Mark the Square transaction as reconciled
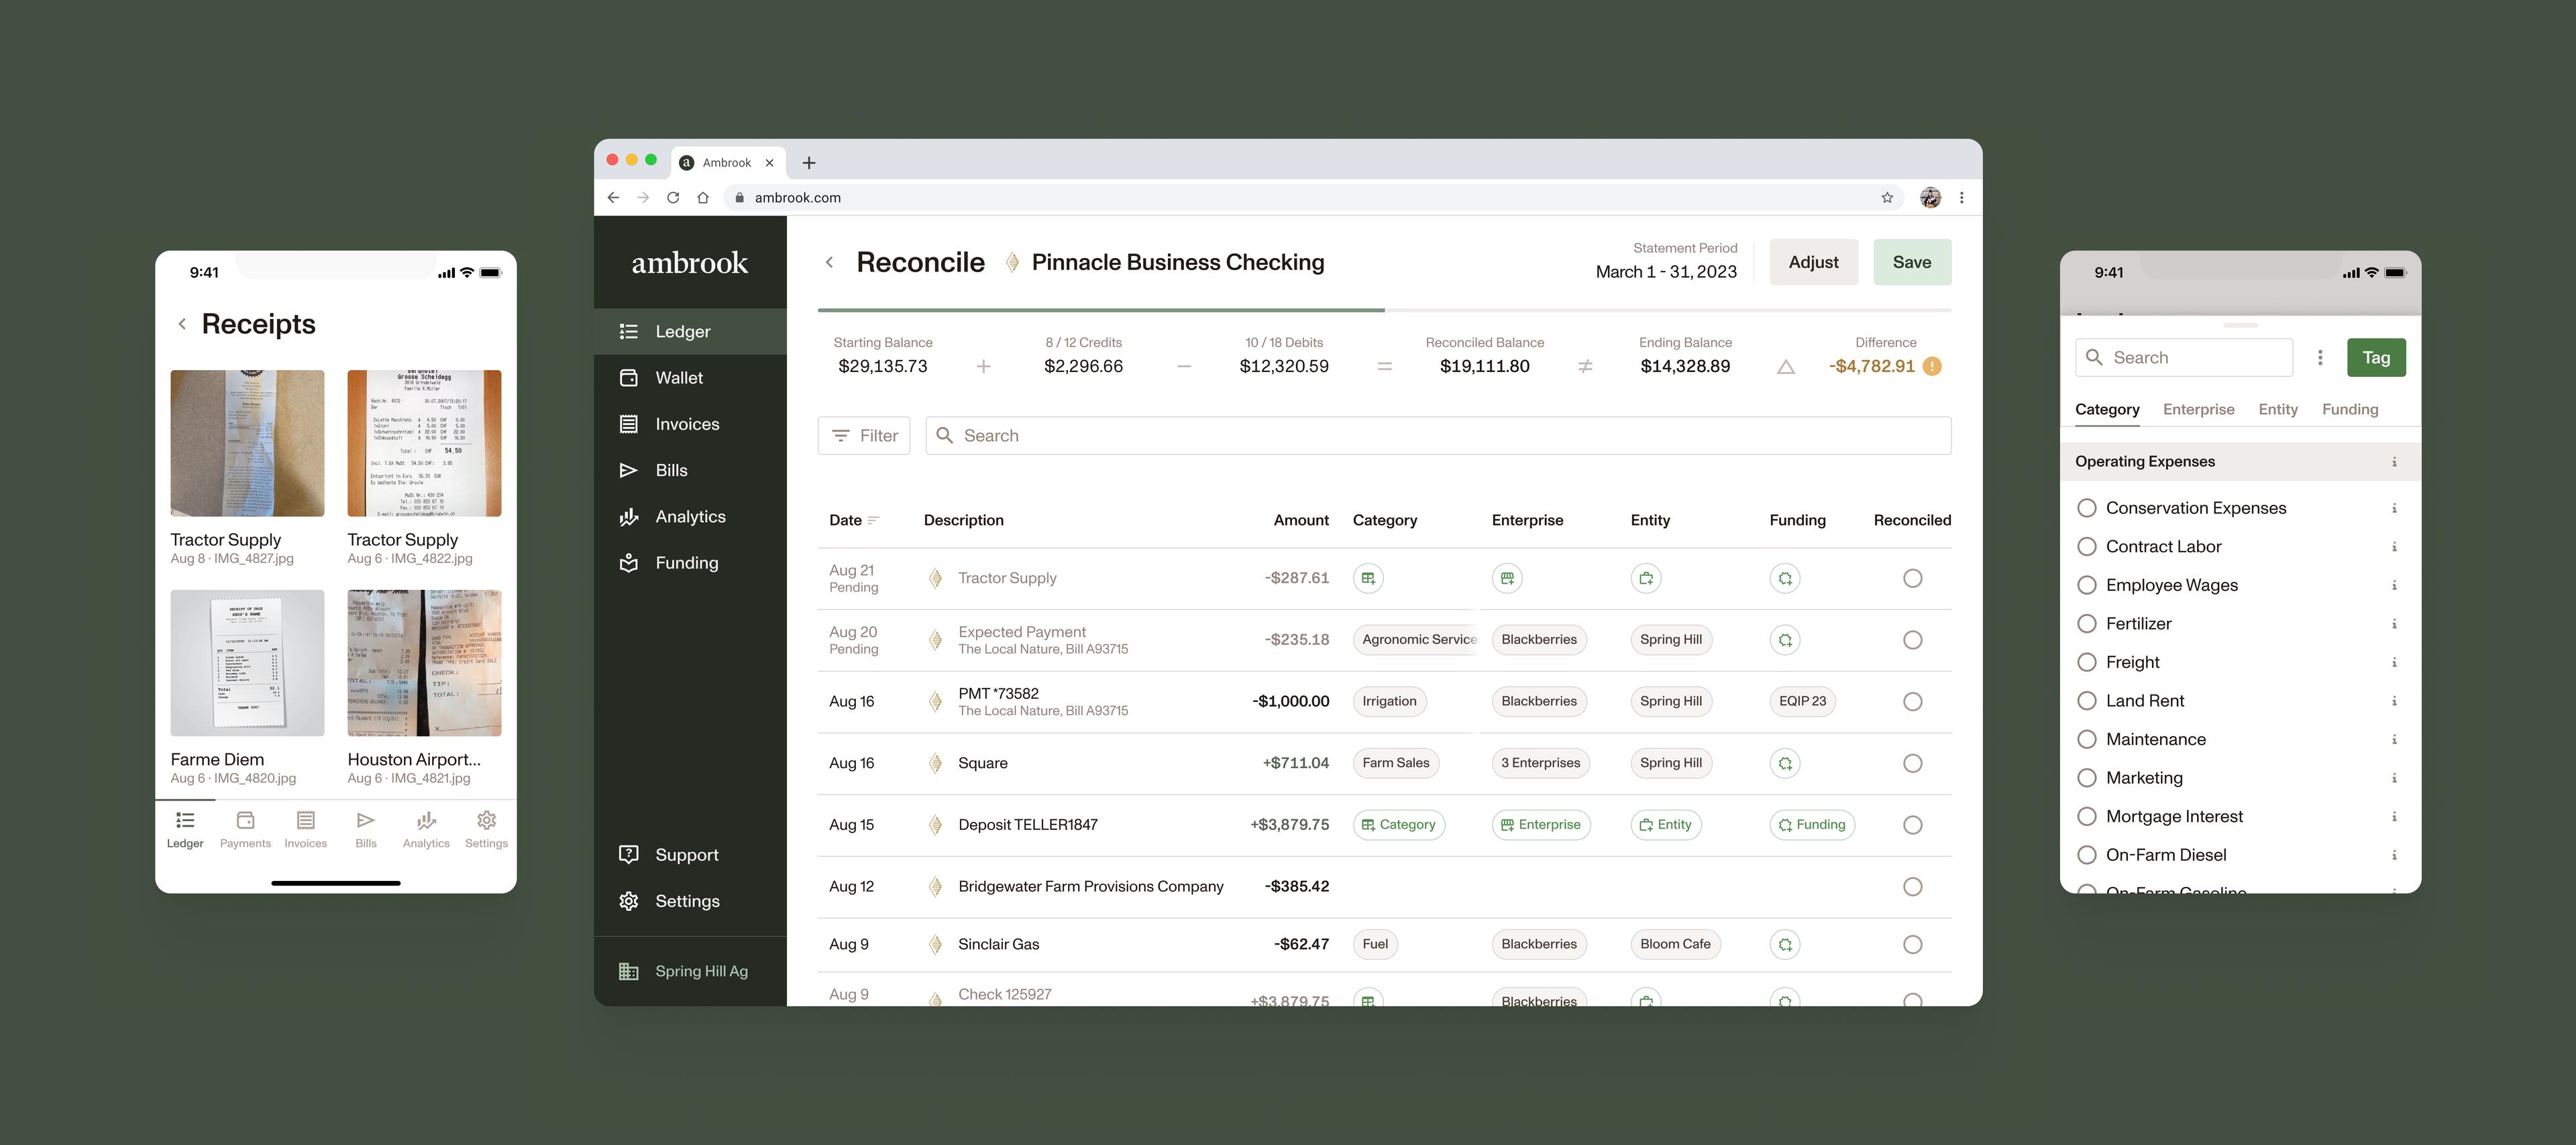Viewport: 2576px width, 1145px height. click(1912, 764)
